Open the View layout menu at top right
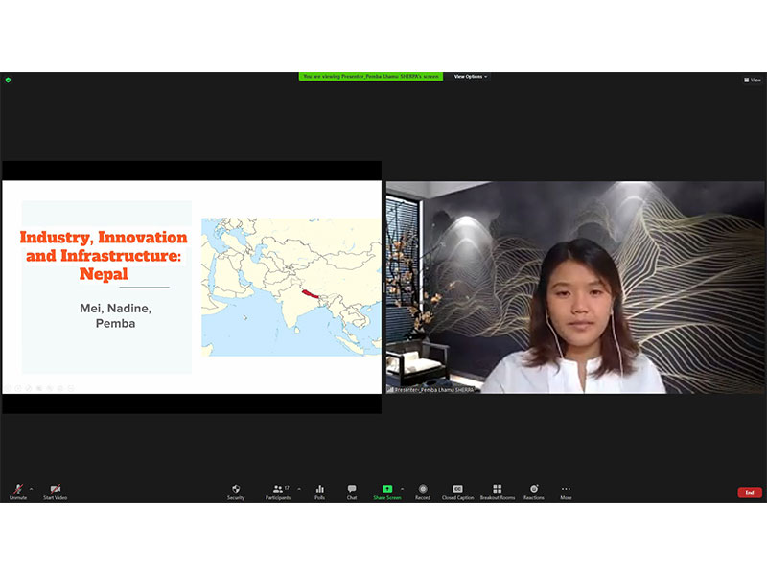767x575 pixels. point(753,80)
